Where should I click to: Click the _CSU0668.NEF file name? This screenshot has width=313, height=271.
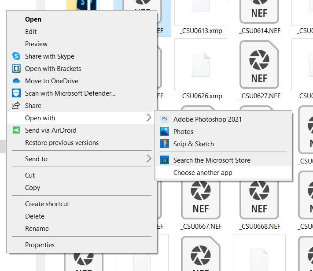259,226
